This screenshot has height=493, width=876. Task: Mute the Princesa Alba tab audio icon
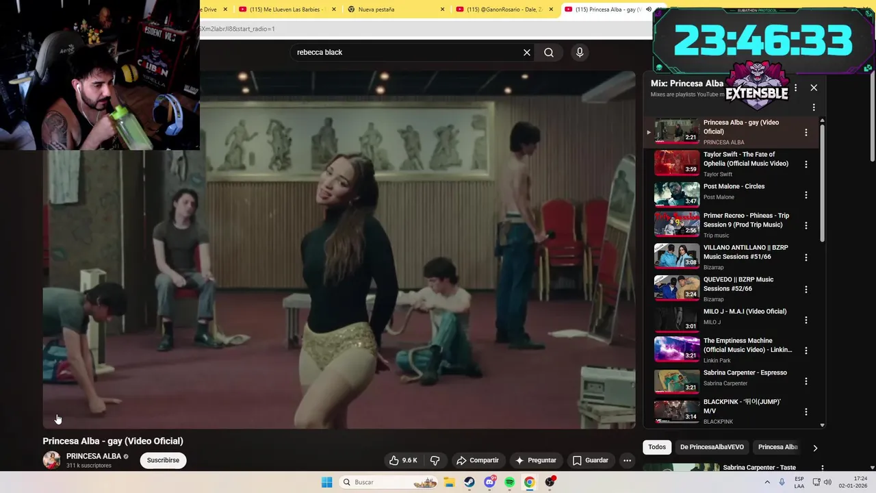(648, 10)
